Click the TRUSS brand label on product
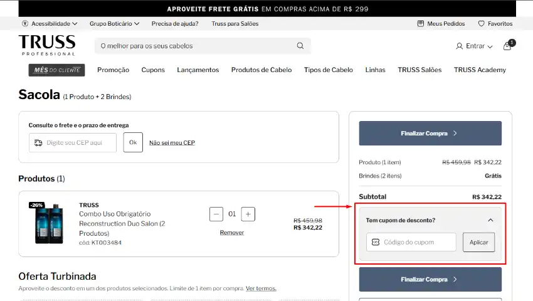Viewport: 533px width, 301px height. click(89, 205)
